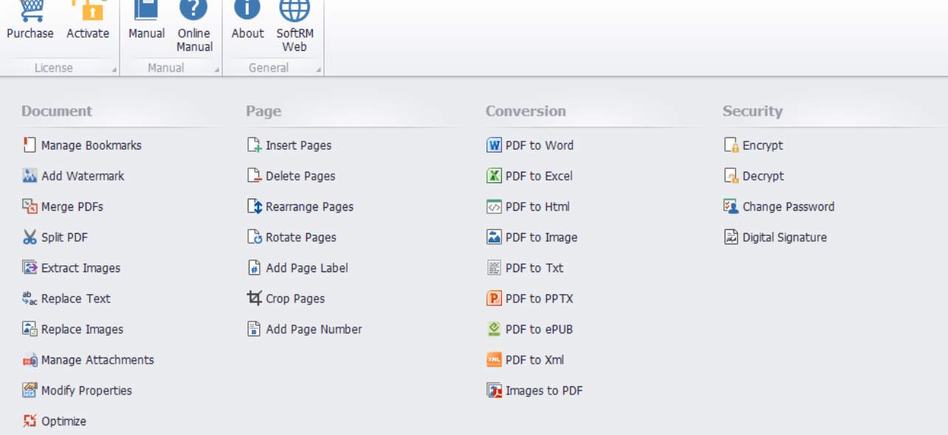Click the Insert Pages icon
This screenshot has height=435, width=948.
tap(255, 145)
